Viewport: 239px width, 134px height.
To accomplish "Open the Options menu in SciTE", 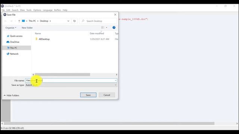I will pos(37,10).
